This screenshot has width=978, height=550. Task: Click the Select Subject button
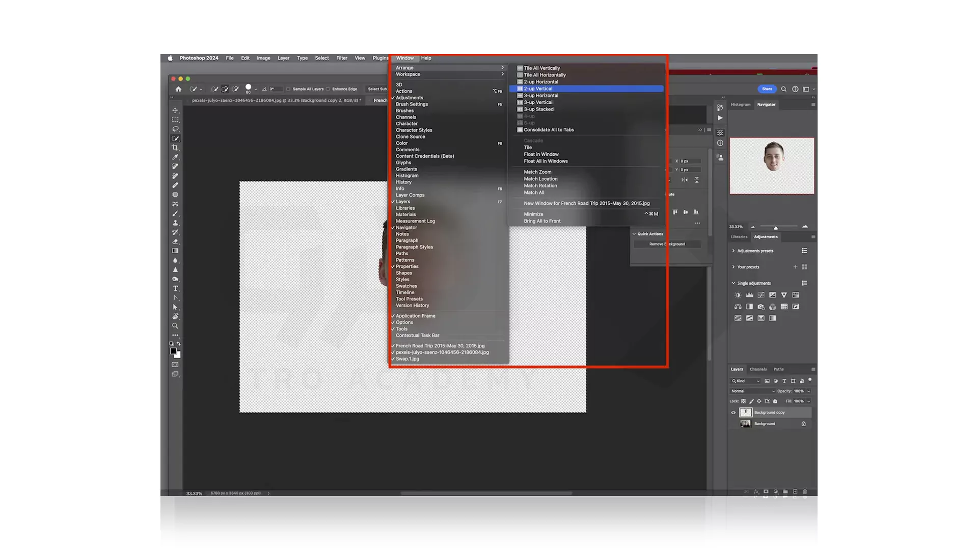pos(377,89)
